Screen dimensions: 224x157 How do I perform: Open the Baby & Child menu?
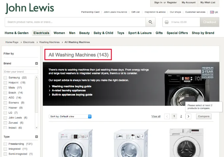(x=103, y=33)
